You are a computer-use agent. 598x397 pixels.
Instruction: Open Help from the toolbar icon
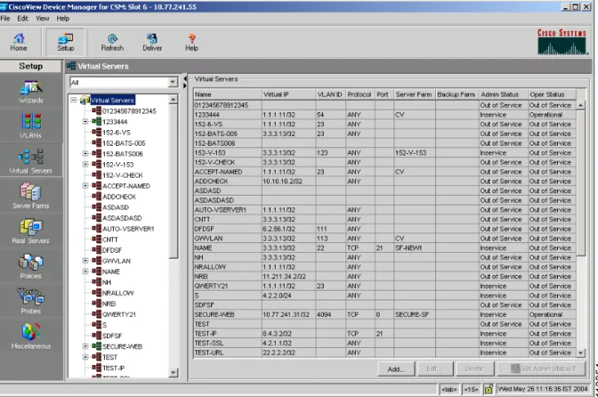pyautogui.click(x=191, y=43)
